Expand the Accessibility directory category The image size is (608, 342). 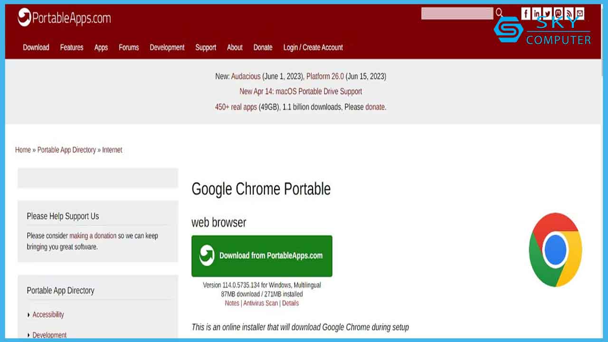point(48,314)
